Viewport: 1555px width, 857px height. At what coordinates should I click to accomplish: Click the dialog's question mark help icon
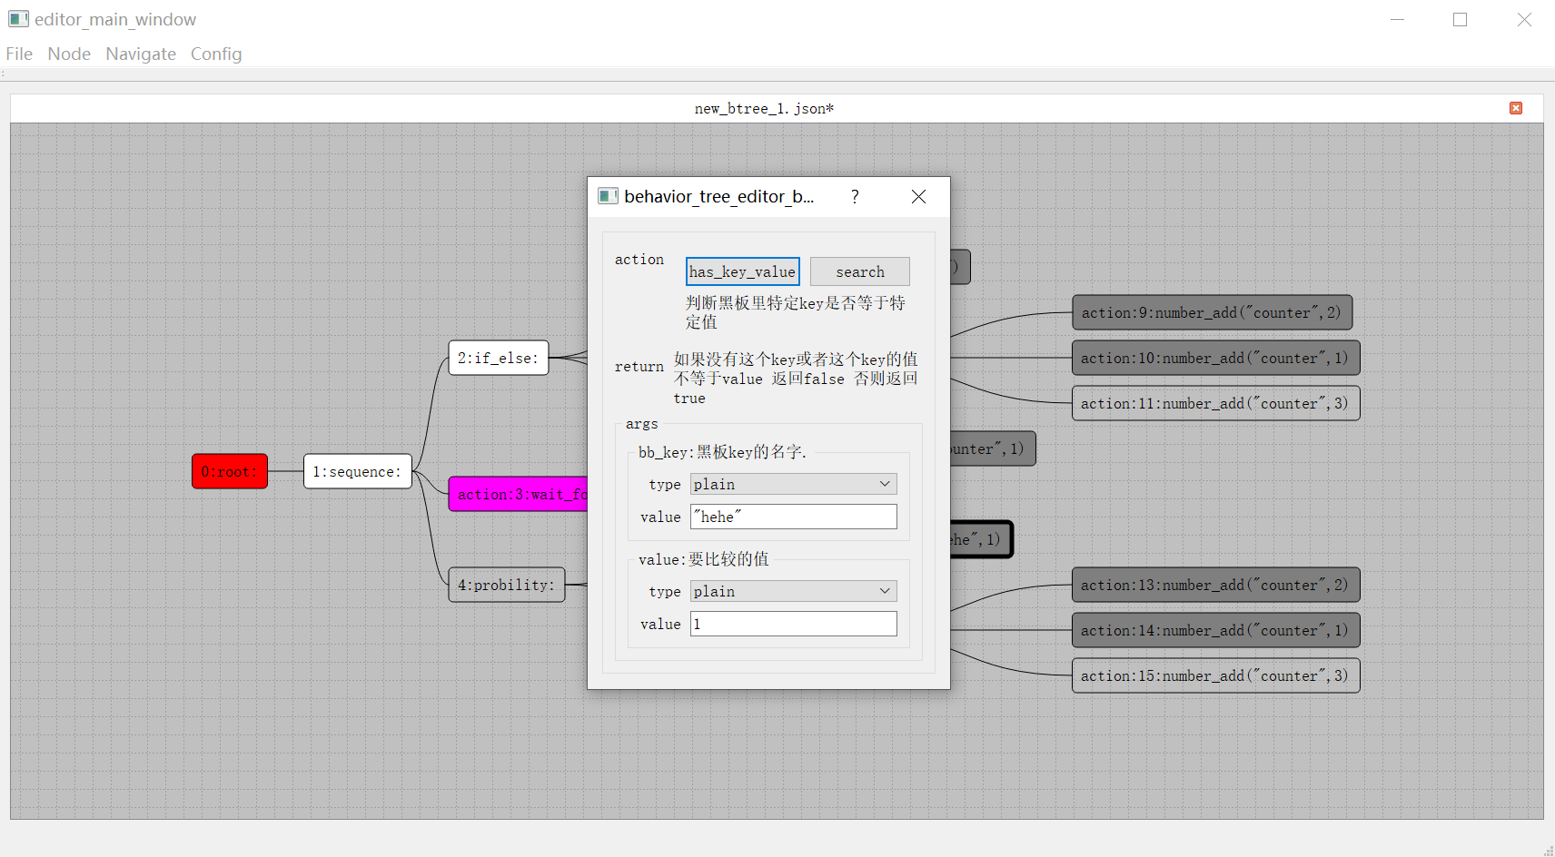point(855,197)
